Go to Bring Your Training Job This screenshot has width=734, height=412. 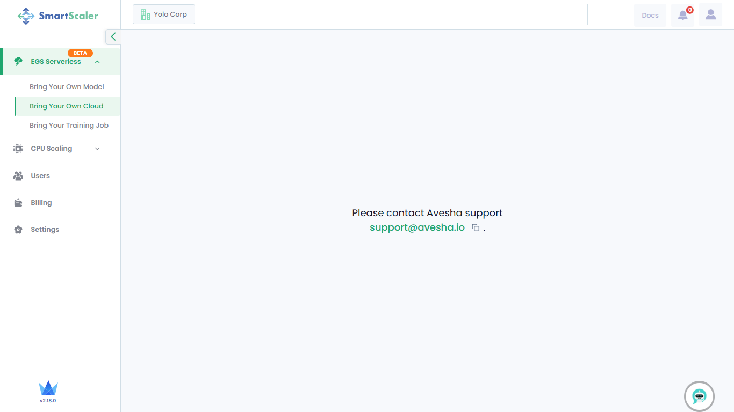tap(69, 126)
